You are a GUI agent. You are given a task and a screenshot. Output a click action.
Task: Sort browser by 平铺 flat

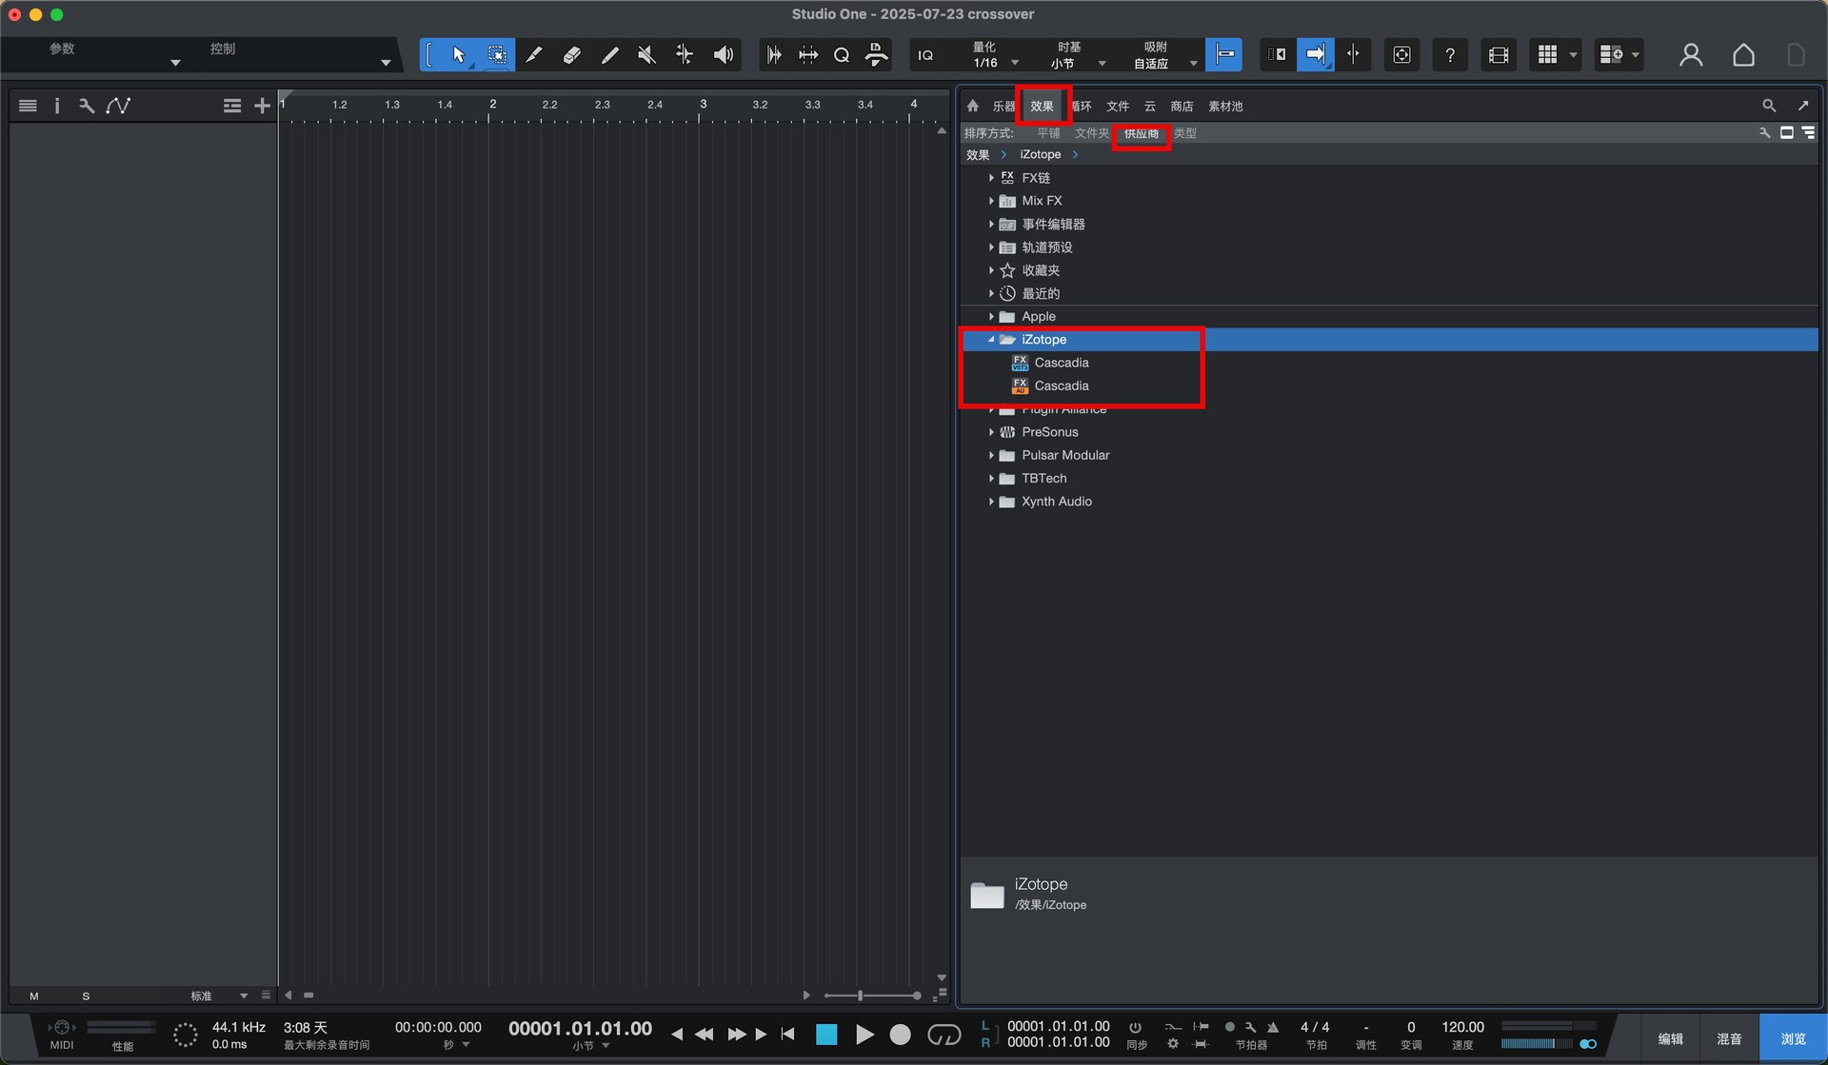[x=1048, y=133]
